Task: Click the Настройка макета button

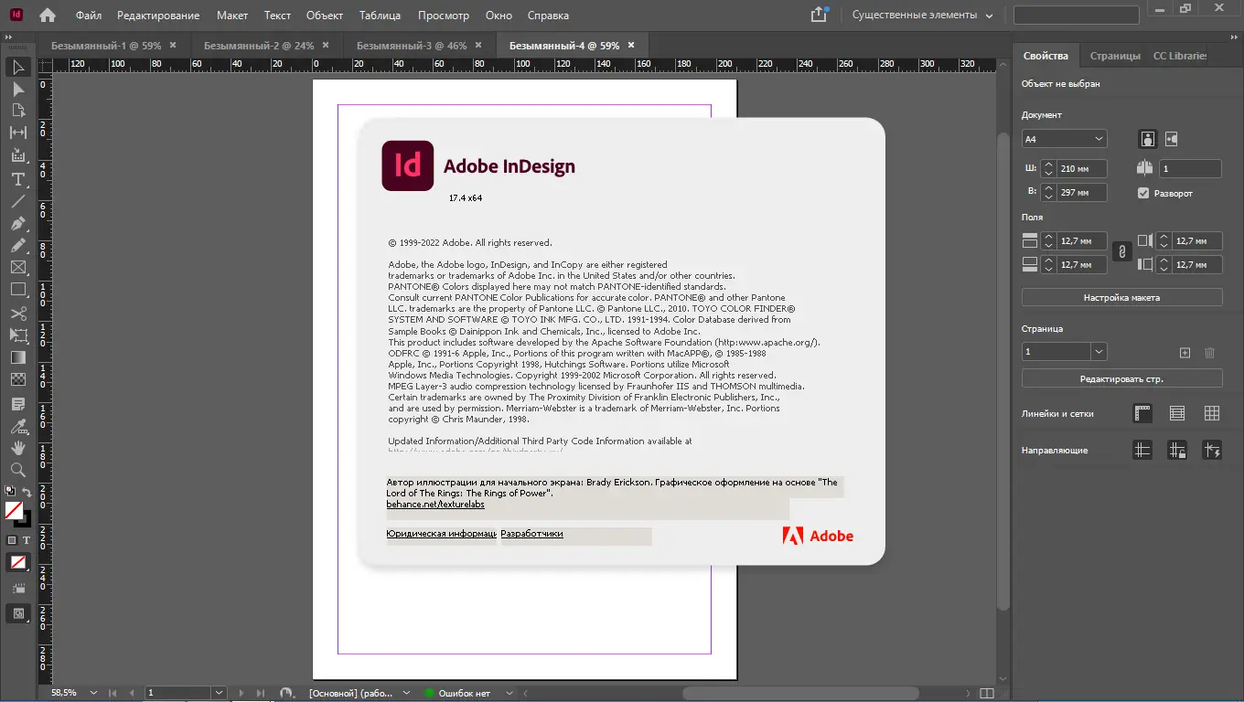Action: pyautogui.click(x=1122, y=297)
